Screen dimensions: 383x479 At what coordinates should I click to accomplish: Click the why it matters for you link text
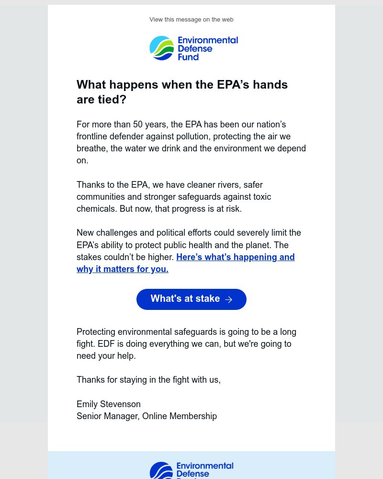pos(122,269)
